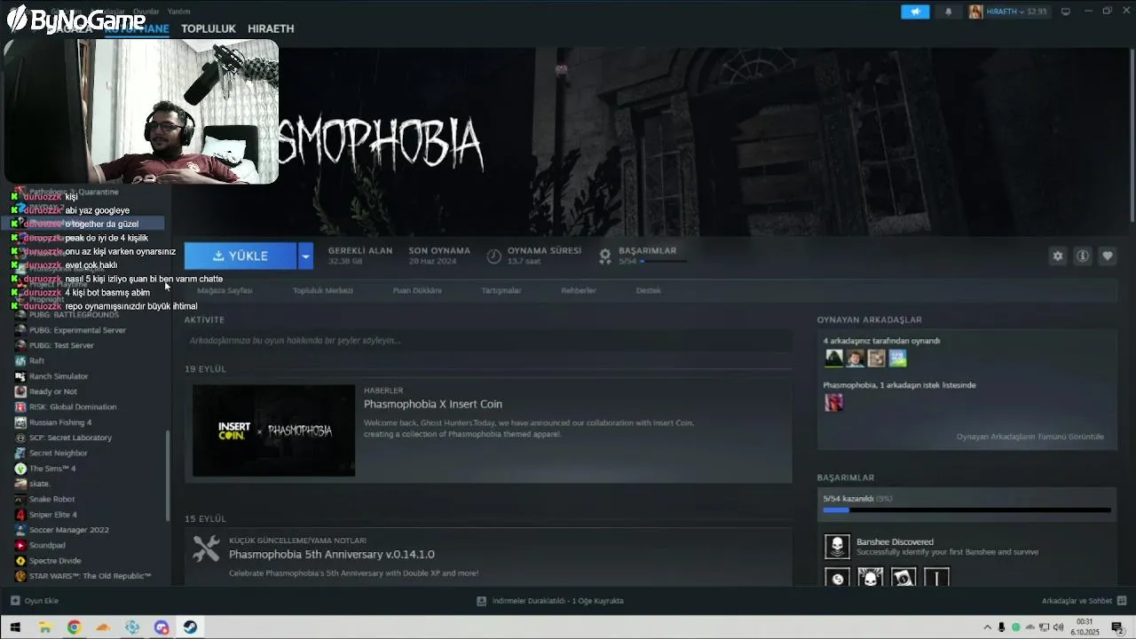The image size is (1136, 639).
Task: Select The Sims 4 in library
Action: point(52,469)
